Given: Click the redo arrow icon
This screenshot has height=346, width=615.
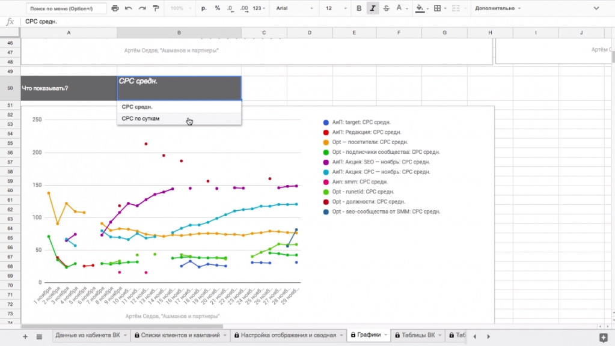Looking at the screenshot, I should (142, 8).
